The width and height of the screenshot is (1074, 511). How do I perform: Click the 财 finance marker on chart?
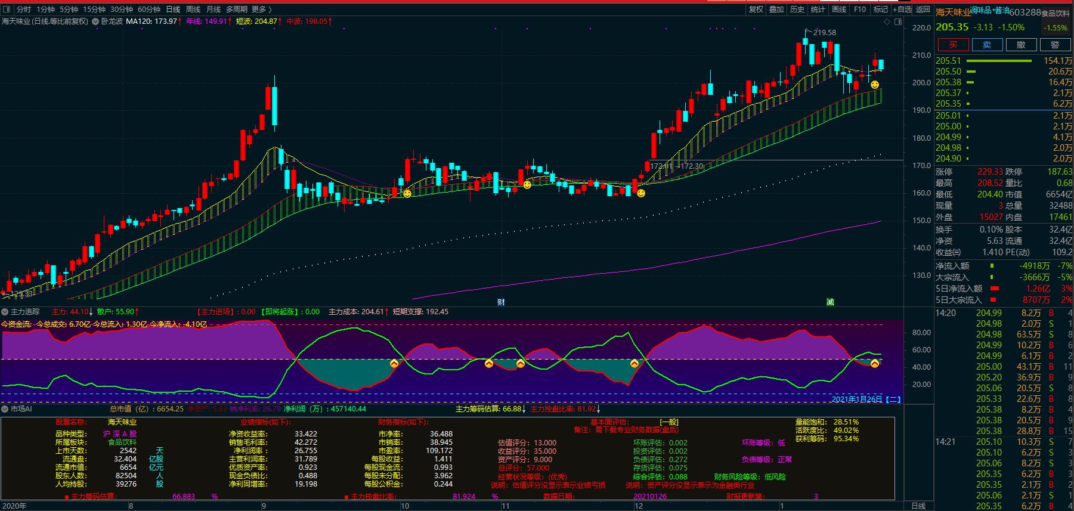(501, 302)
